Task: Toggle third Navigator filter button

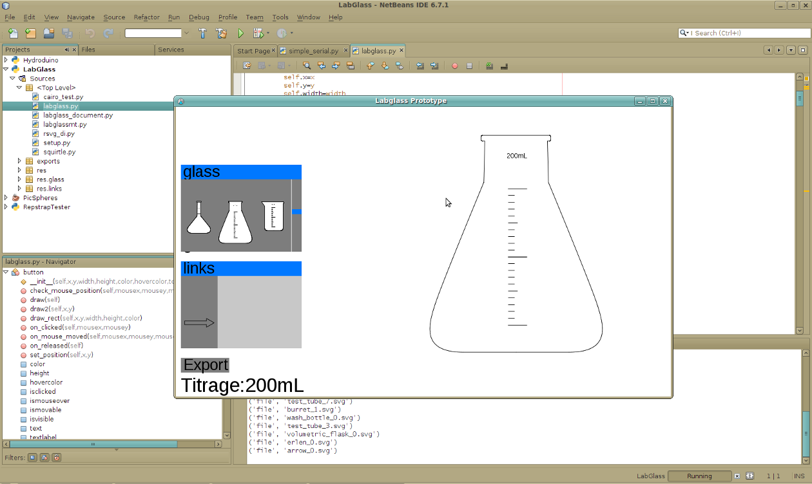Action: point(57,458)
